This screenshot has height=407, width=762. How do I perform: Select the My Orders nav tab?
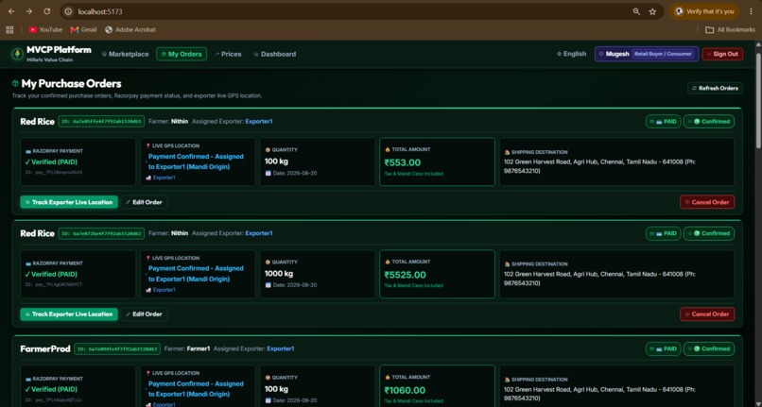(x=182, y=54)
